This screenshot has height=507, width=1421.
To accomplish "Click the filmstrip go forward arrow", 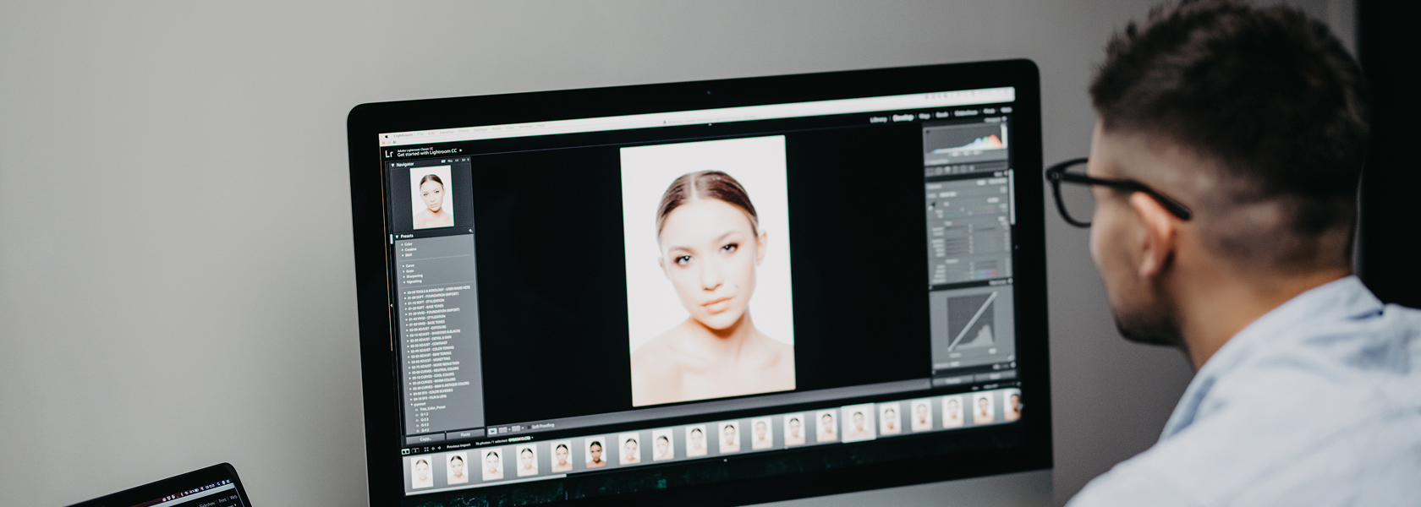I will 439,449.
